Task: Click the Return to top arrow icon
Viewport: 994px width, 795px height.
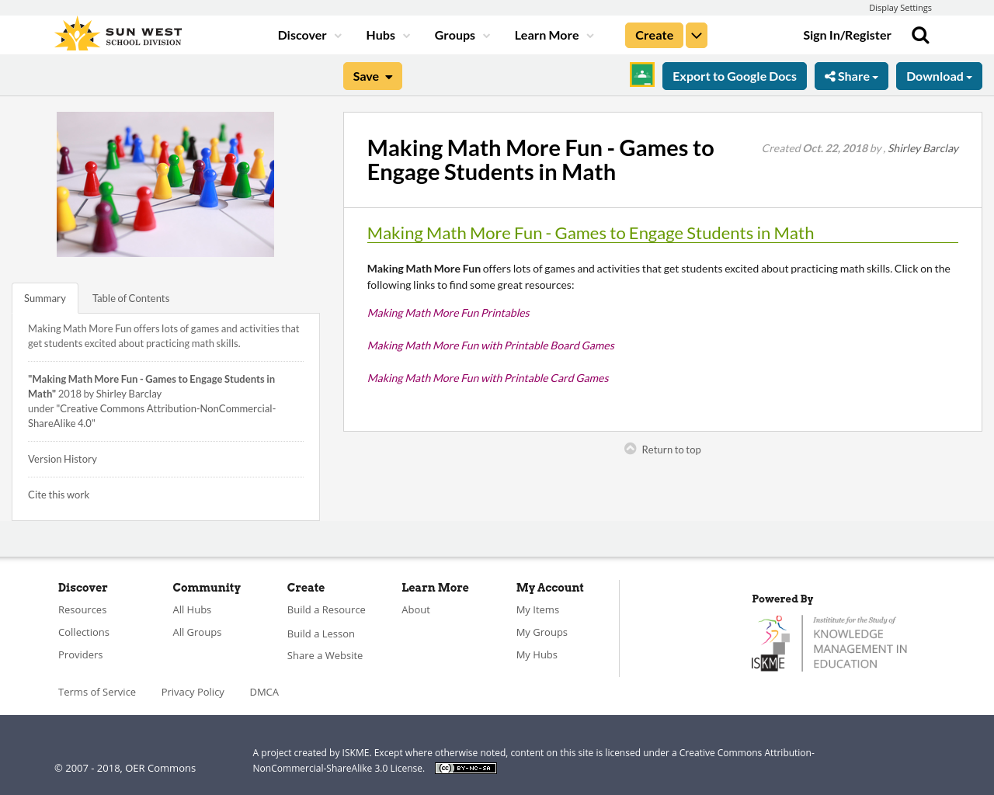Action: [x=628, y=449]
